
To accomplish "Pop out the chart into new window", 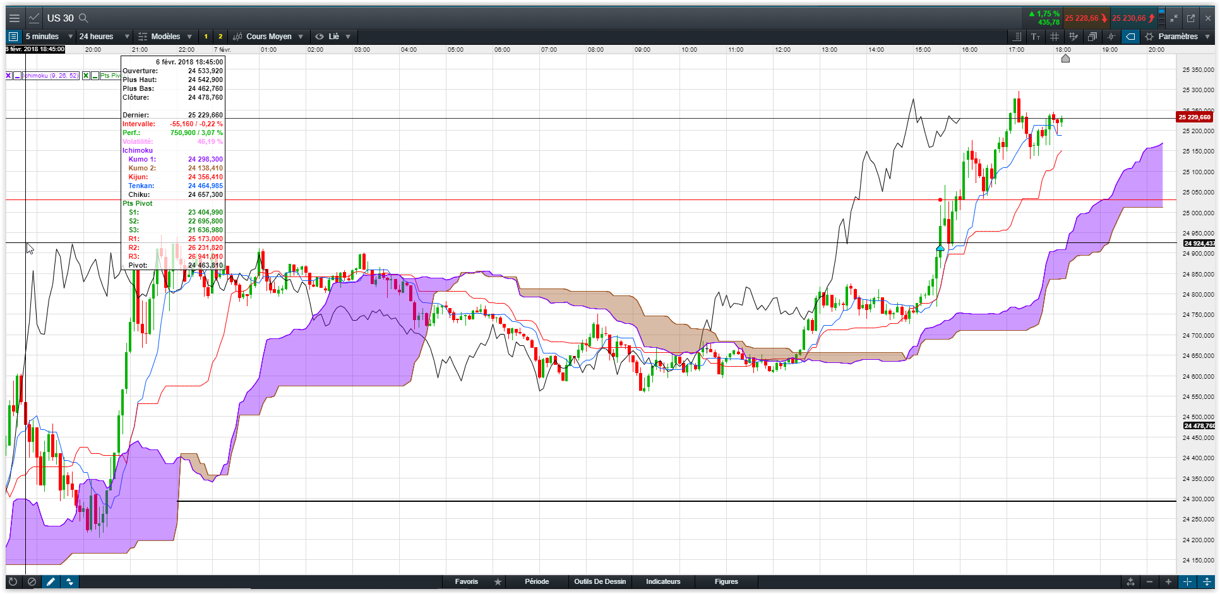I will [x=1191, y=18].
